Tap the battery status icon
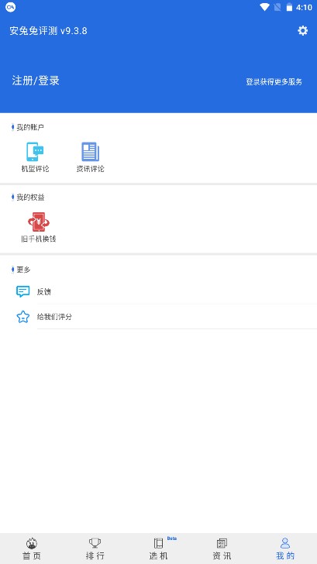This screenshot has width=317, height=564. (x=289, y=7)
